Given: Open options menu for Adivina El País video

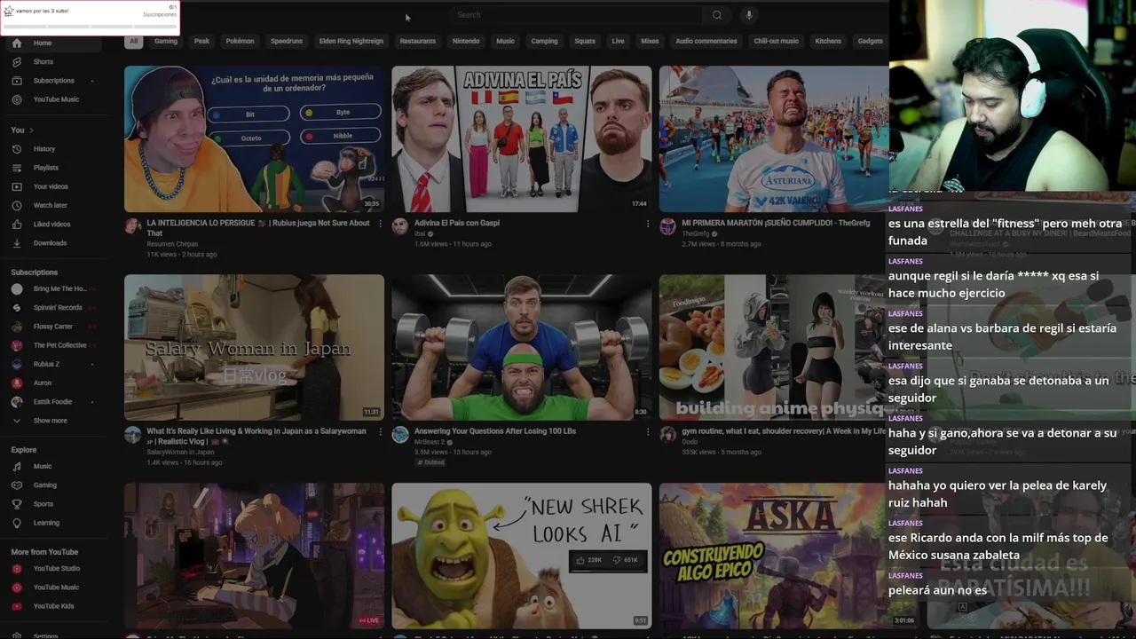Looking at the screenshot, I should [648, 224].
